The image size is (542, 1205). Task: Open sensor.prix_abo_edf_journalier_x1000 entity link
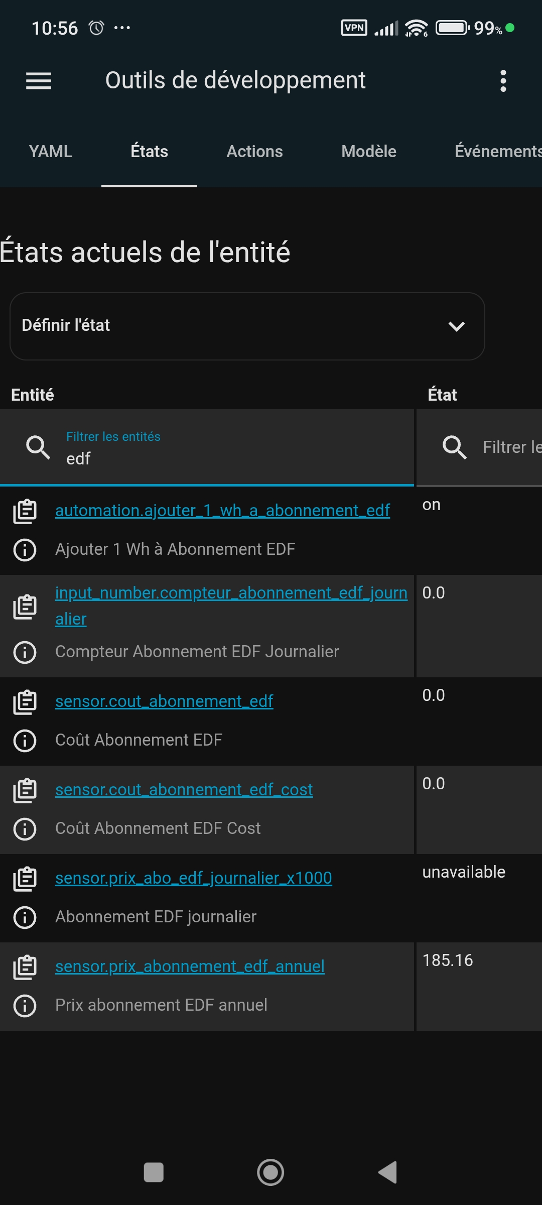point(193,878)
